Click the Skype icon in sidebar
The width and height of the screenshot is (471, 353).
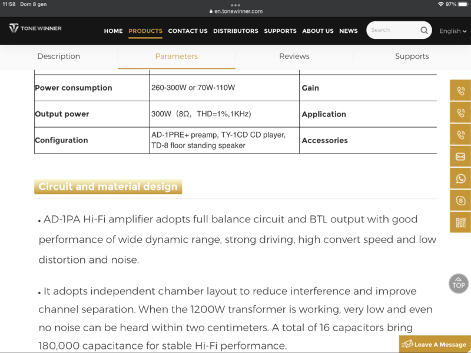pyautogui.click(x=460, y=201)
